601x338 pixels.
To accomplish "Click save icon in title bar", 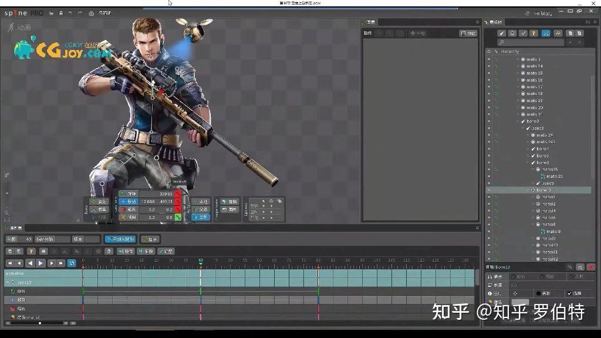I will [60, 13].
